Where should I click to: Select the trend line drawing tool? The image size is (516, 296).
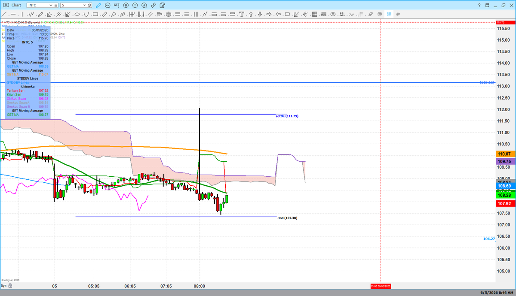[x=4, y=14]
